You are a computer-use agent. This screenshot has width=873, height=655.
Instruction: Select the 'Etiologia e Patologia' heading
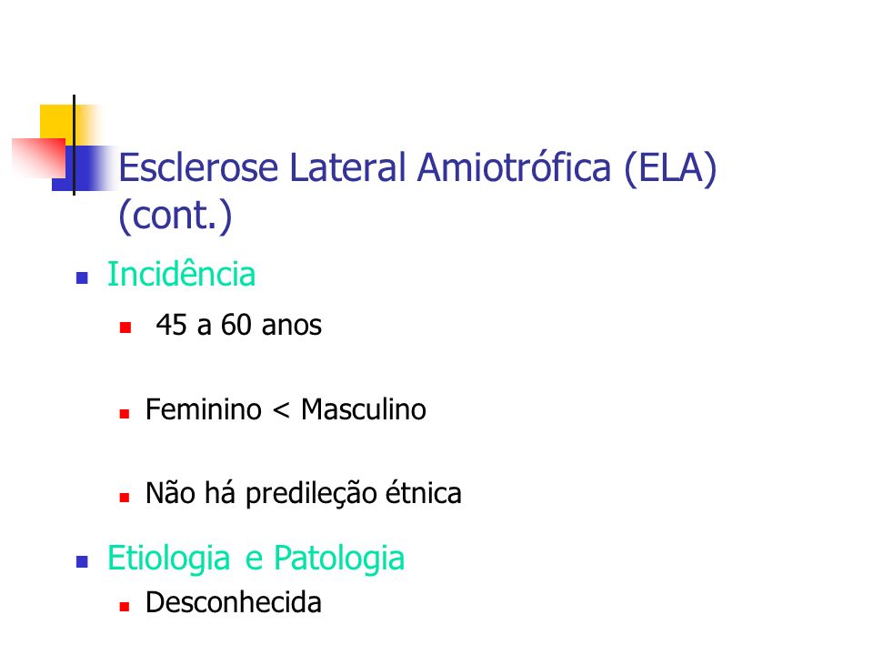tap(256, 558)
